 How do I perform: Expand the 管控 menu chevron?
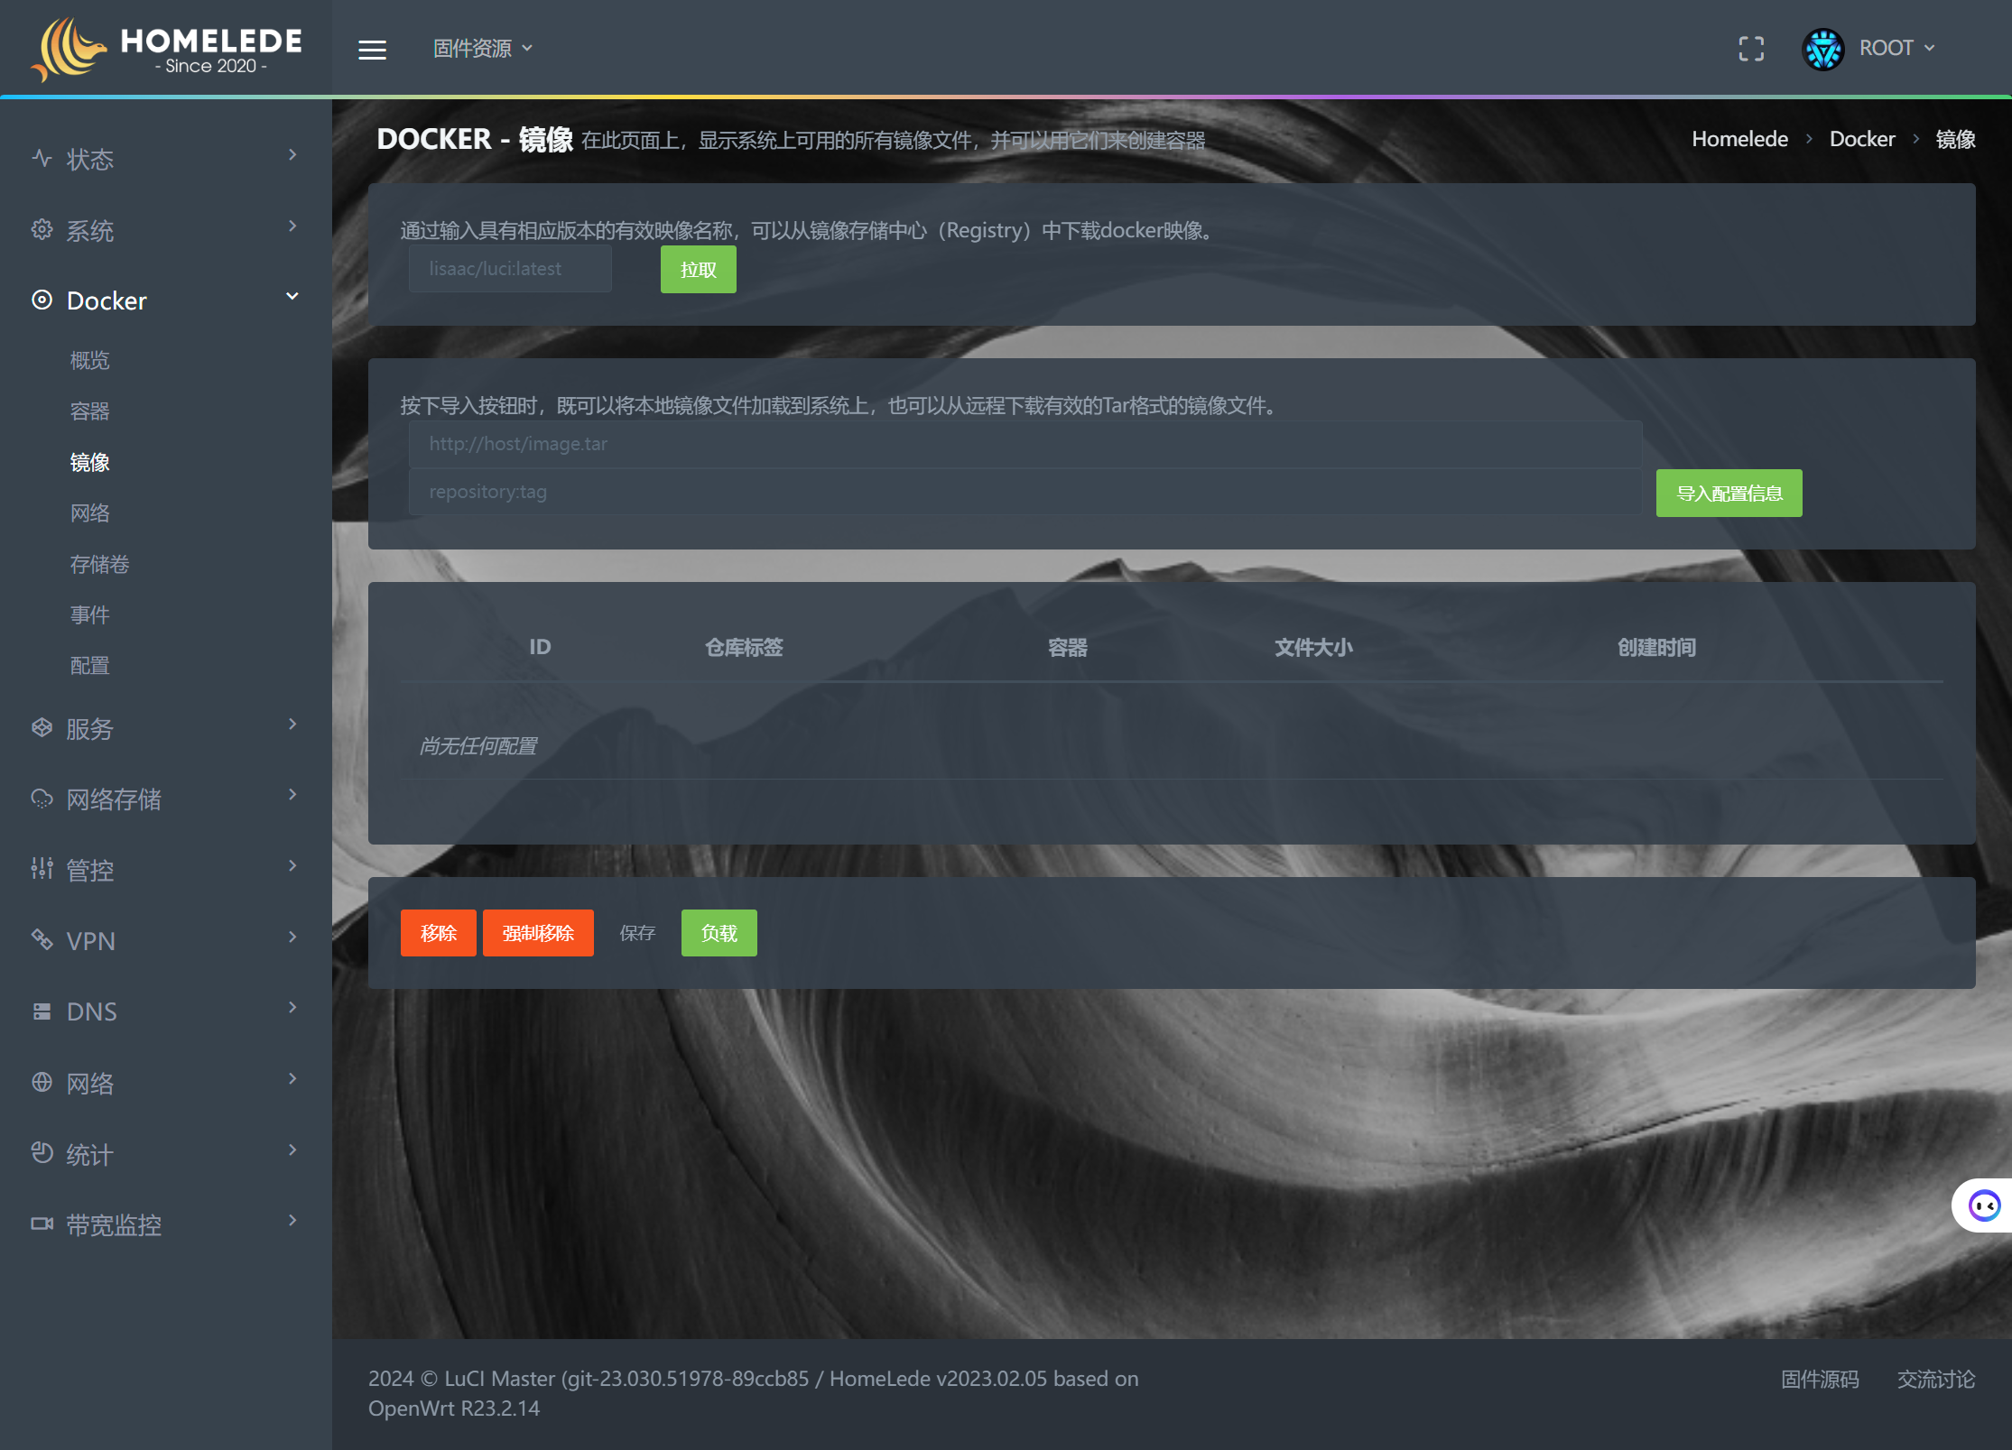point(292,865)
